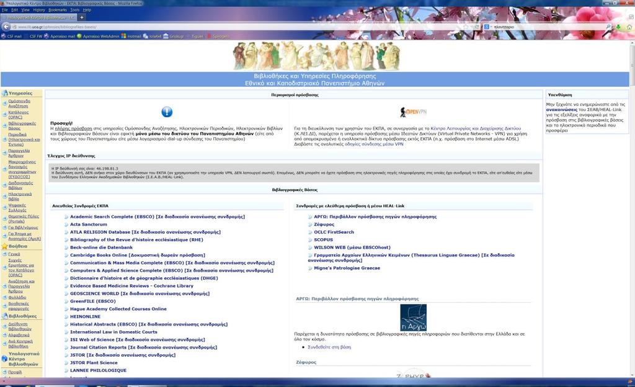Open the lola4x4 bookmark
Image resolution: width=635 pixels, height=387 pixels.
tap(153, 37)
